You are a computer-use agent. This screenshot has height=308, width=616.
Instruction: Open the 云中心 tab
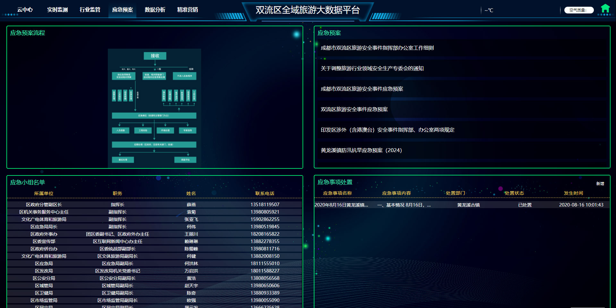pyautogui.click(x=25, y=10)
